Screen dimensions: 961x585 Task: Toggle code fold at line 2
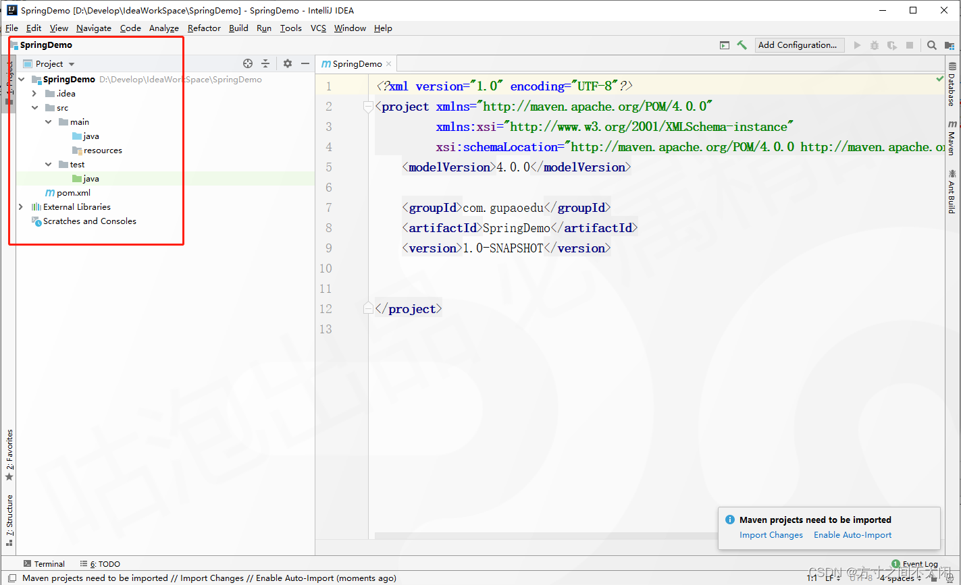(x=368, y=107)
